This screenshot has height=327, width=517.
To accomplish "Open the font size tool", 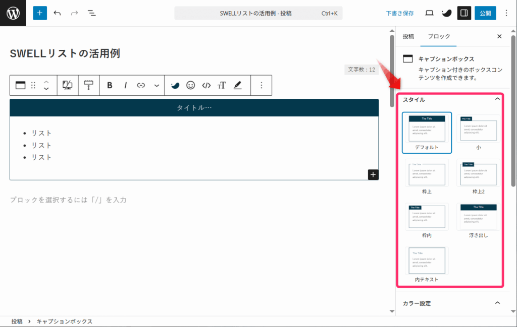I will (222, 85).
